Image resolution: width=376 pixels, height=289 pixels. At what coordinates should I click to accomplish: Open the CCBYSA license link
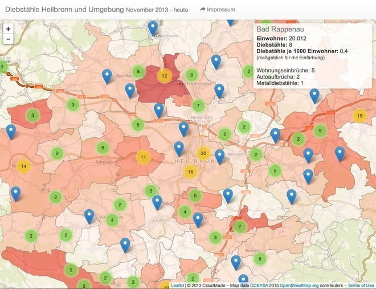tap(259, 286)
